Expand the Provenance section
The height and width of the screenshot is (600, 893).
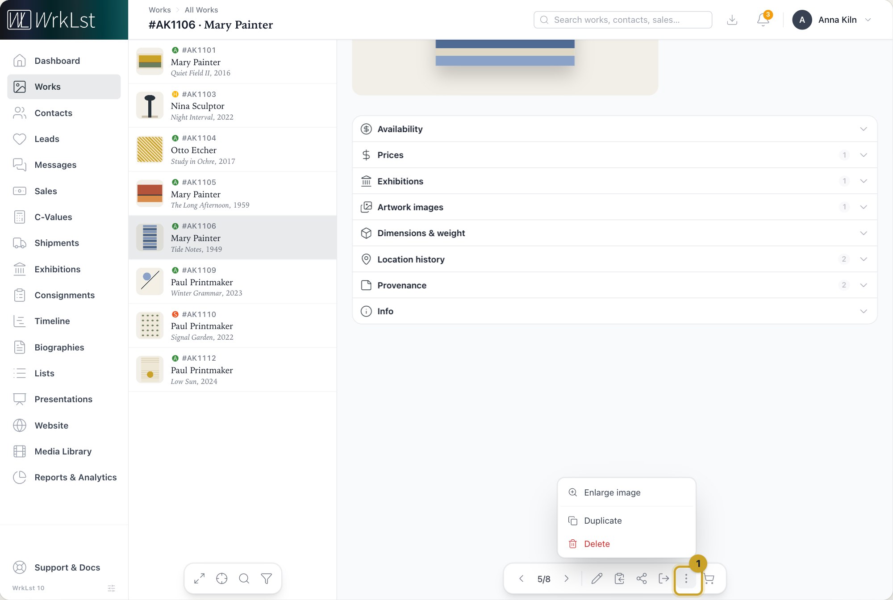point(615,285)
